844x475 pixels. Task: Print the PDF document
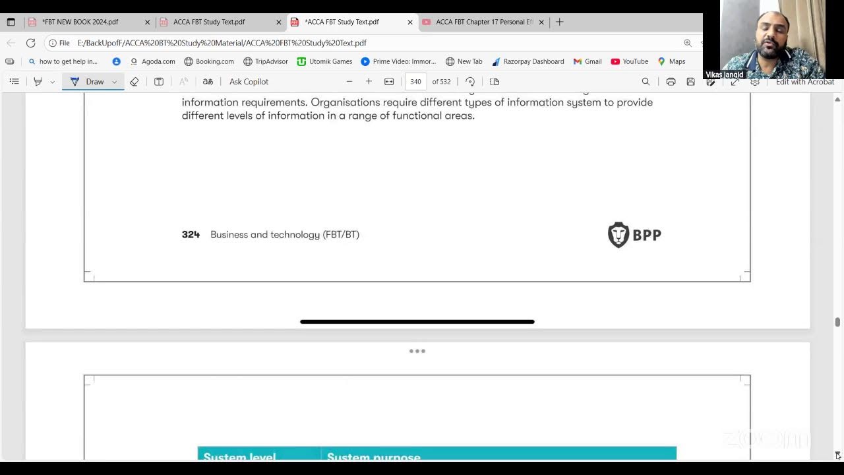pos(671,82)
